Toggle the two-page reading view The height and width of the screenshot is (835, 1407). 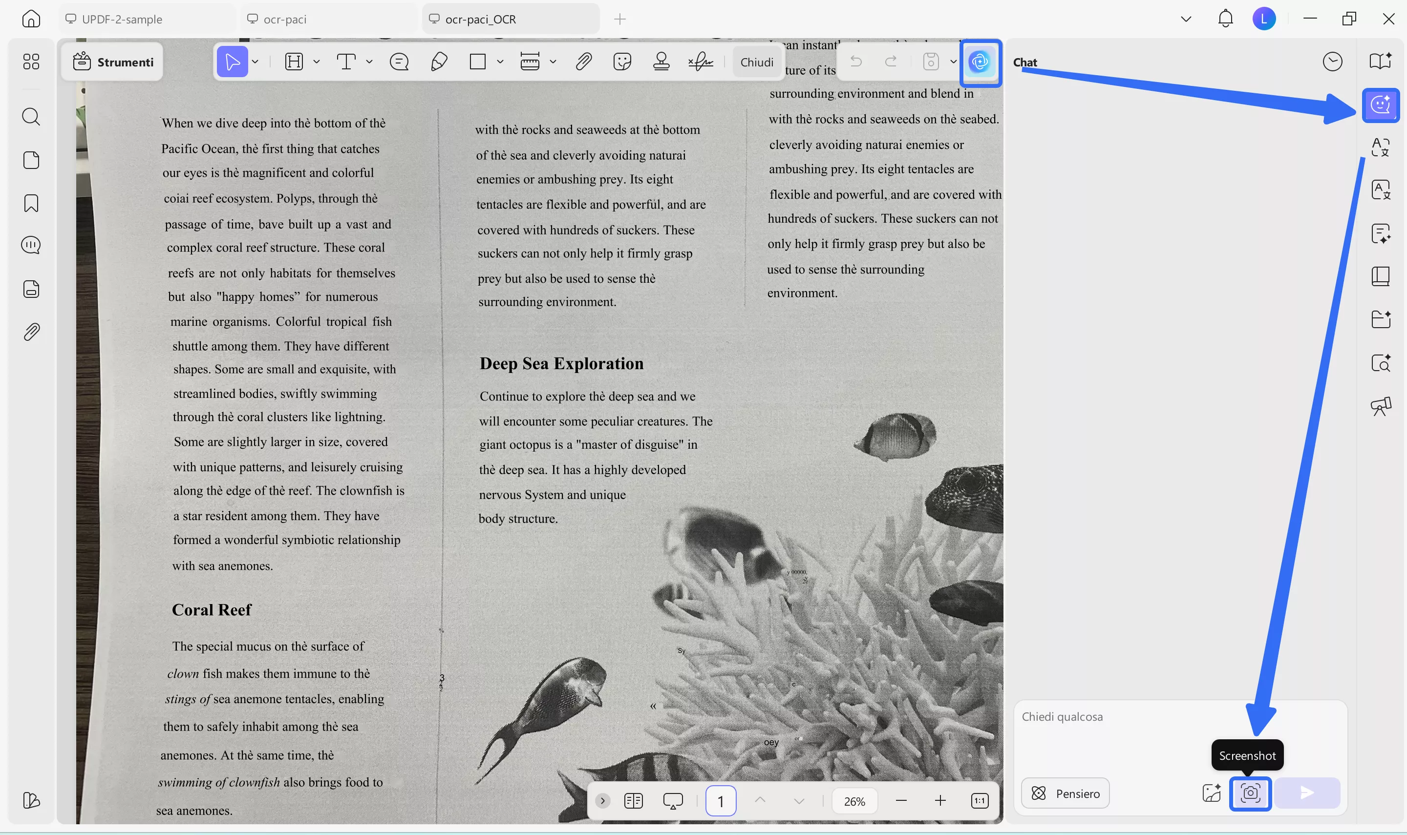click(x=633, y=801)
